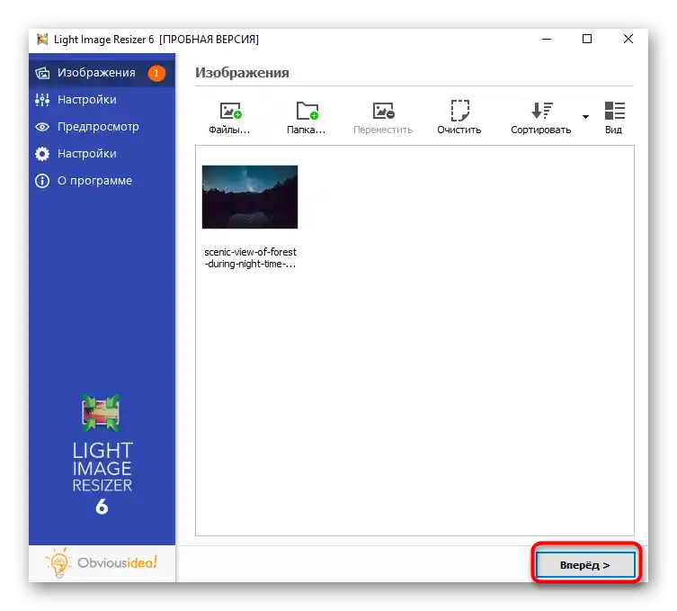Switch to Предпросмотр preview section
Screen dimensions: 677x611
(x=102, y=127)
